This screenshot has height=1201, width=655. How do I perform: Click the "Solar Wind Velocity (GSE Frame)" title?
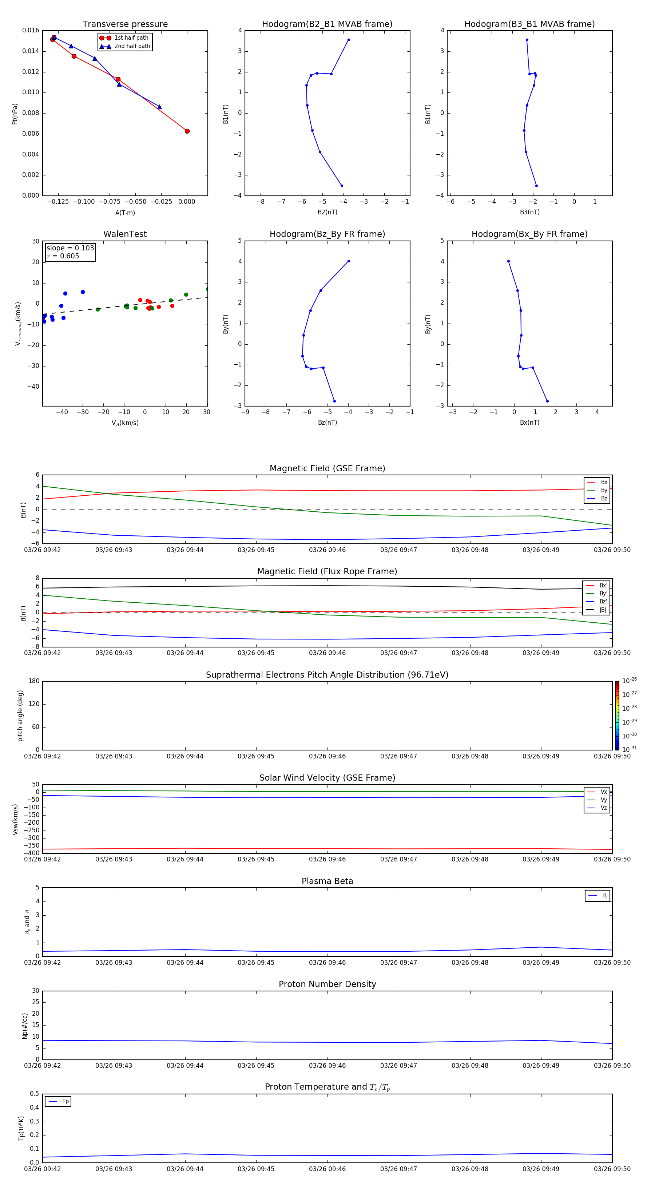click(x=327, y=778)
